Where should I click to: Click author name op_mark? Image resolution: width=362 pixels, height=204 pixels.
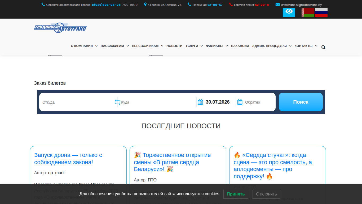tap(56, 173)
